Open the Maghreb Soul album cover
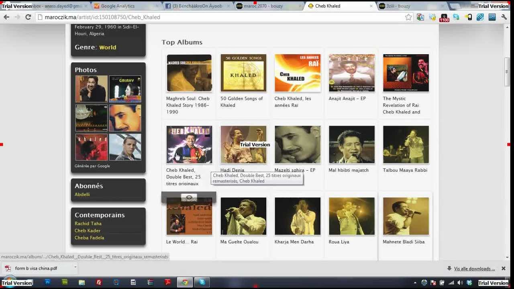Image resolution: width=514 pixels, height=289 pixels. point(189,73)
